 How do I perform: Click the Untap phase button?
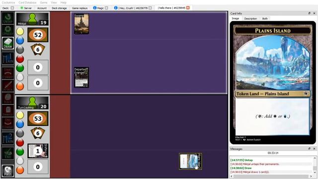8,18
